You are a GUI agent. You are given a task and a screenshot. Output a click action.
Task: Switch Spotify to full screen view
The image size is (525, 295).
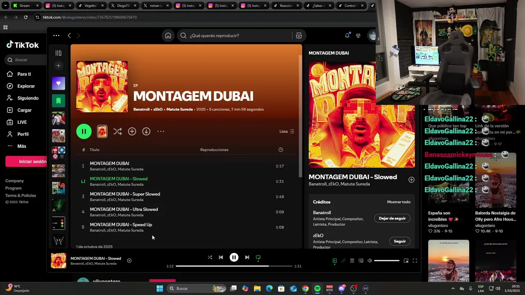tap(415, 261)
